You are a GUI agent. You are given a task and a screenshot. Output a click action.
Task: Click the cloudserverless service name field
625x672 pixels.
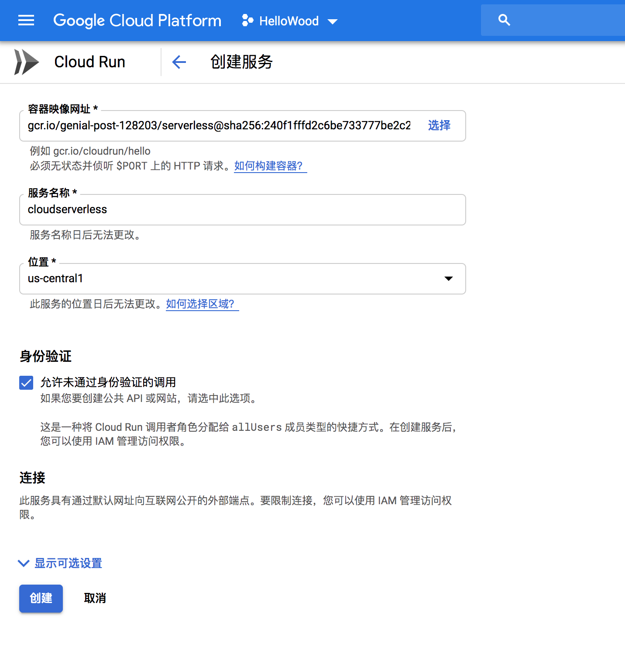pyautogui.click(x=243, y=210)
